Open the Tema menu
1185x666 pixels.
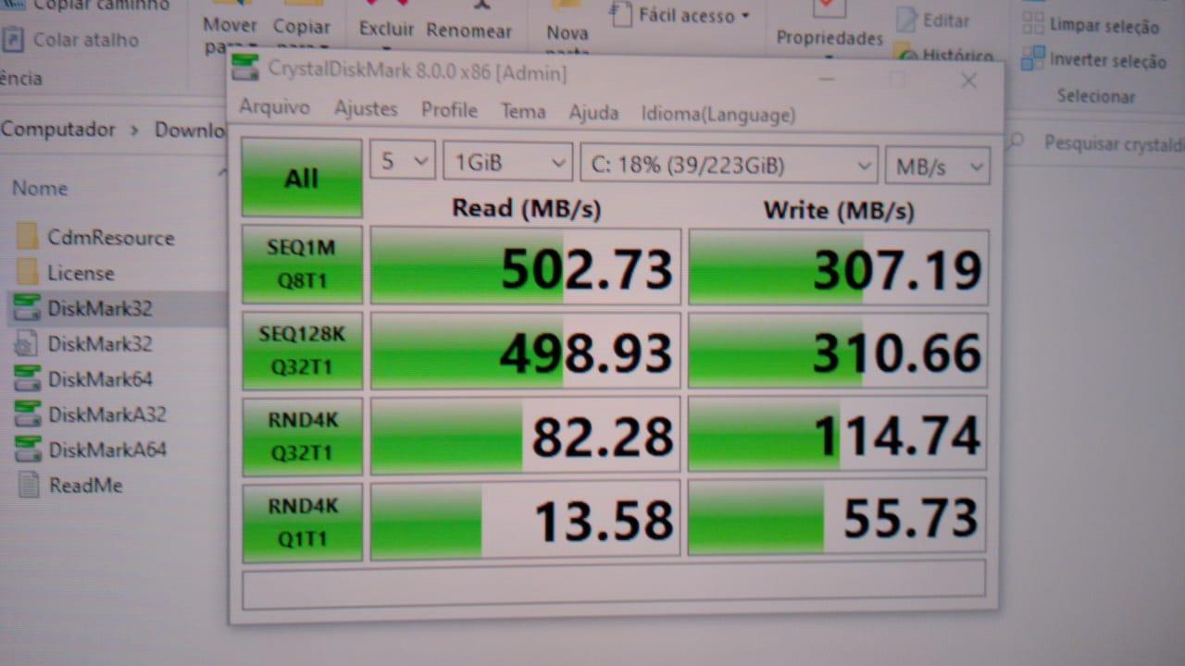(x=523, y=112)
